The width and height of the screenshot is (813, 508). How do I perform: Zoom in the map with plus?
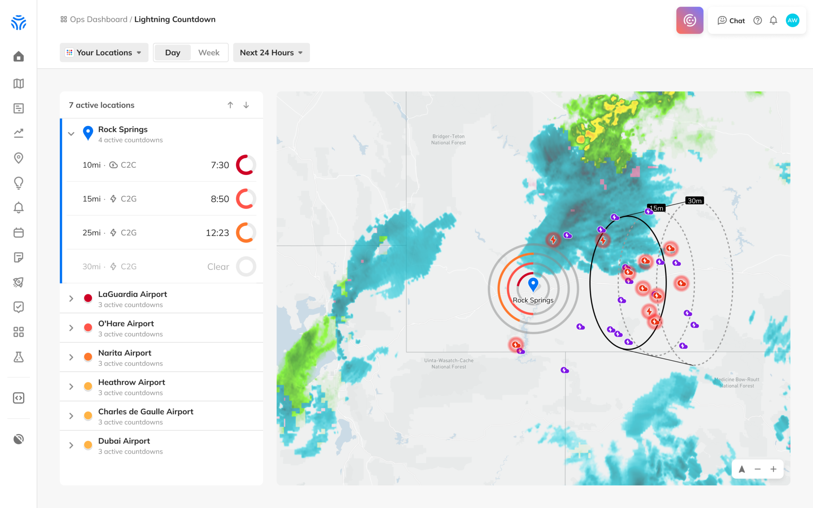pyautogui.click(x=773, y=469)
